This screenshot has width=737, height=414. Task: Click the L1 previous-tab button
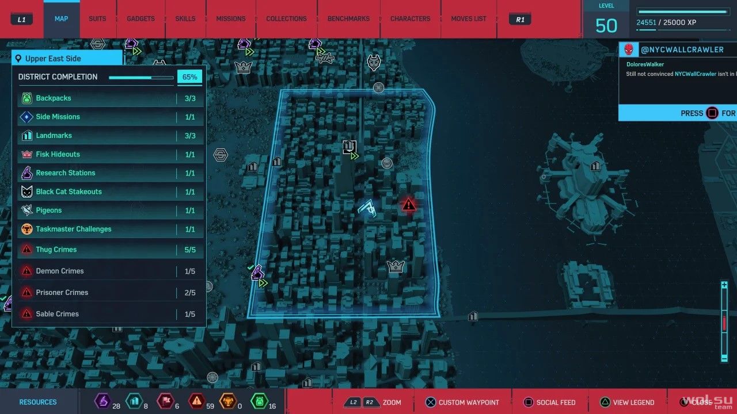tap(21, 20)
